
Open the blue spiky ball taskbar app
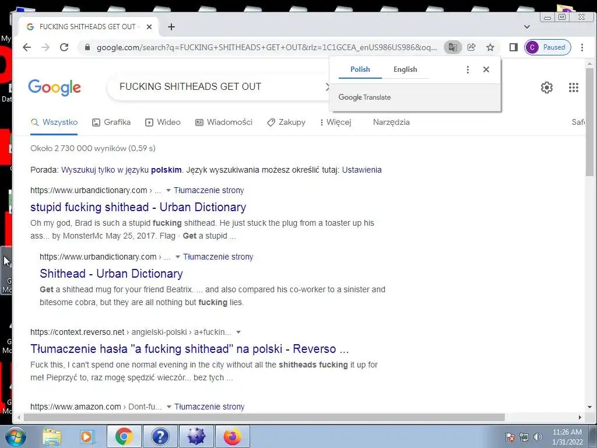pyautogui.click(x=196, y=436)
